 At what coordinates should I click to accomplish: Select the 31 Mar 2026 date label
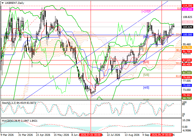click(25, 135)
